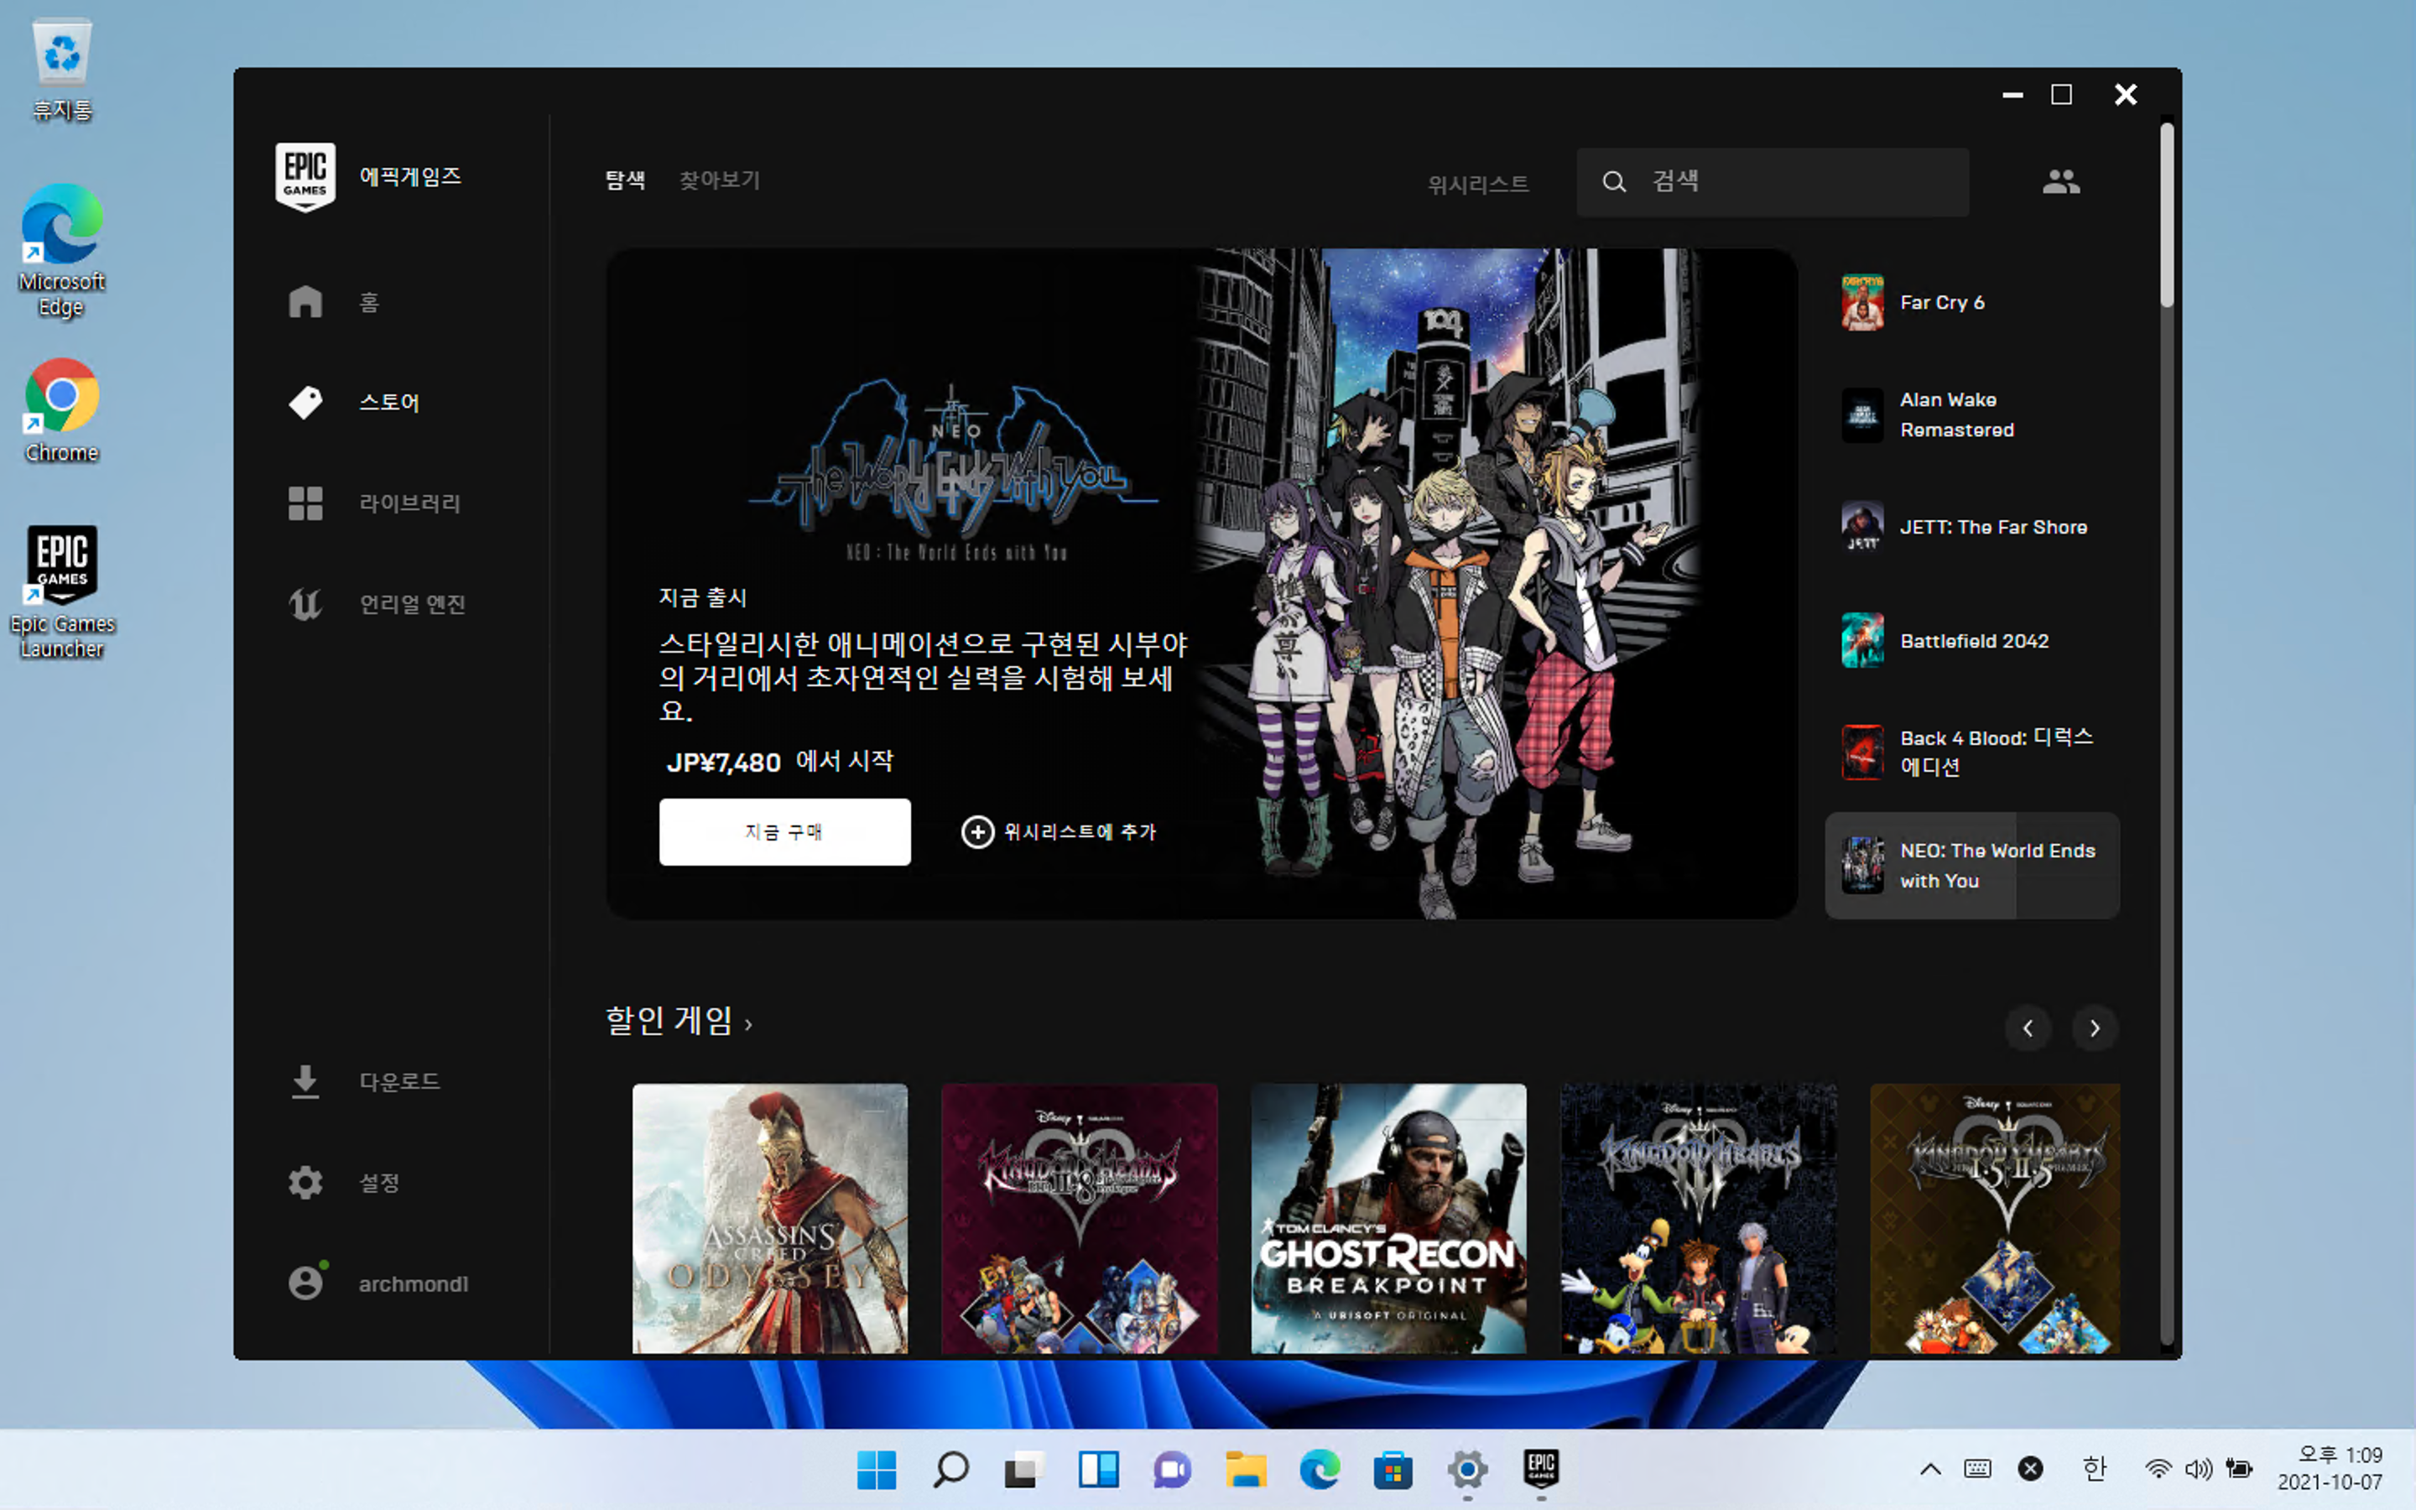Open the Home section in sidebar
2416x1510 pixels.
[x=367, y=302]
